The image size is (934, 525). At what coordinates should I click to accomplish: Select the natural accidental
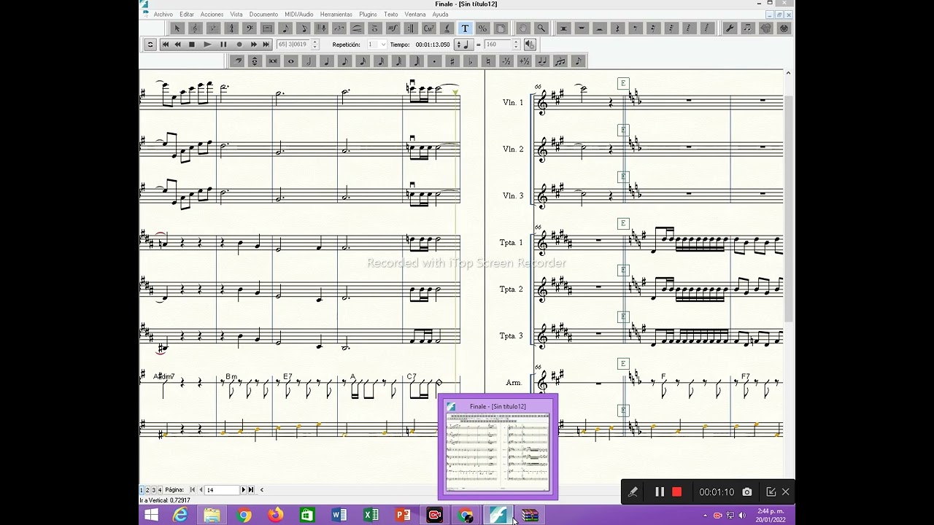(x=488, y=61)
